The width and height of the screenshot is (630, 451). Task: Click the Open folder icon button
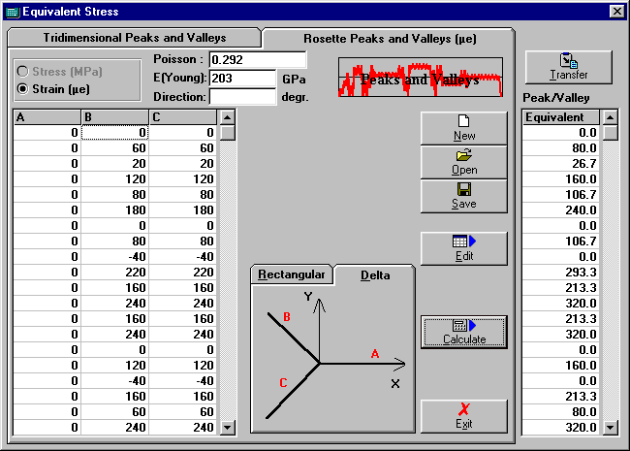pos(463,162)
